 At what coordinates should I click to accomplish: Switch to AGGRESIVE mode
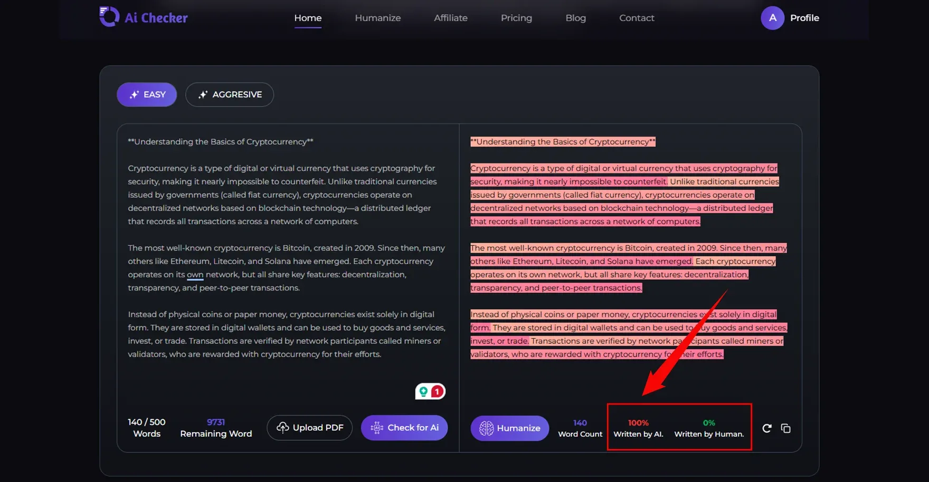tap(230, 94)
